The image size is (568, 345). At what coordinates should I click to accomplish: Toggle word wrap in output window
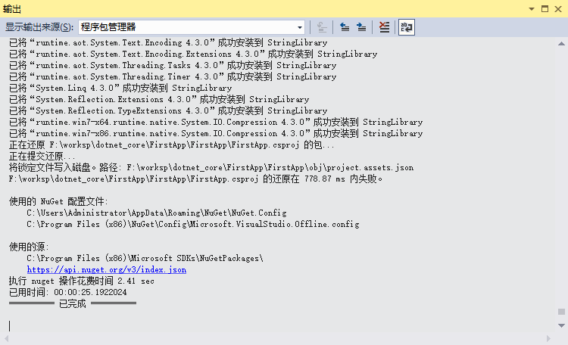[x=407, y=27]
